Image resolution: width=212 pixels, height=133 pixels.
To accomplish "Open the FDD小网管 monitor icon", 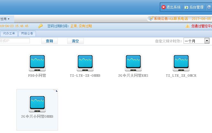I will pyautogui.click(x=37, y=63).
